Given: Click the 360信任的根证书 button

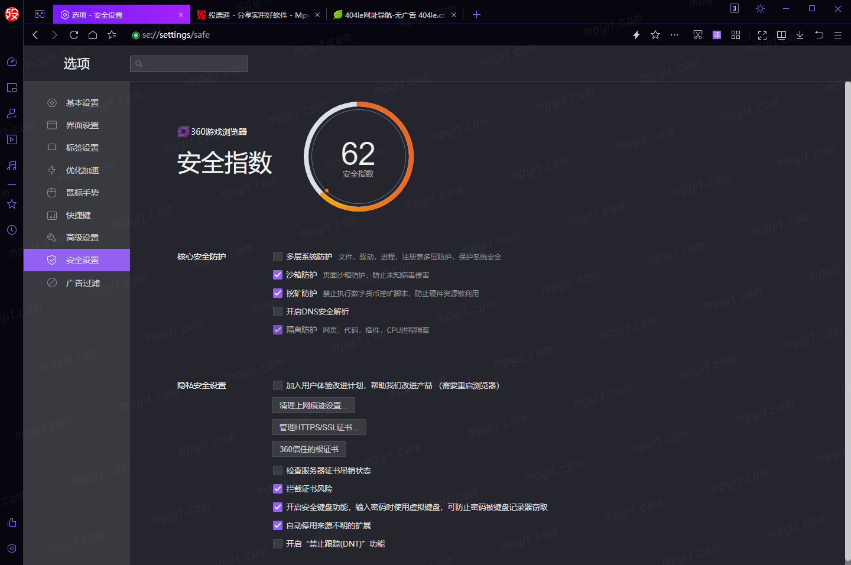Looking at the screenshot, I should coord(309,449).
